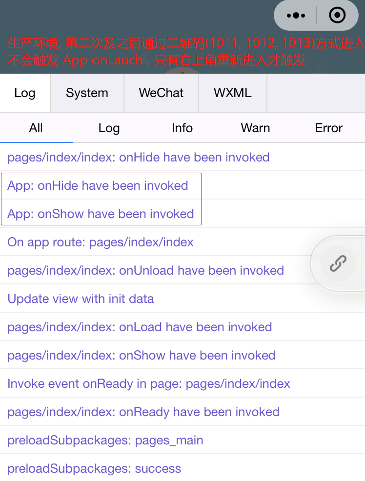Tap the mini program close target icon
This screenshot has width=365, height=481.
(x=337, y=15)
